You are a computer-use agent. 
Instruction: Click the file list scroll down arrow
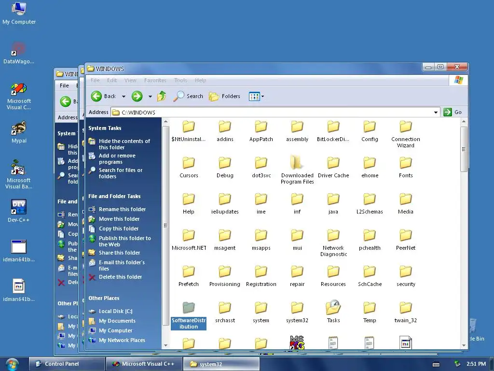click(x=464, y=345)
